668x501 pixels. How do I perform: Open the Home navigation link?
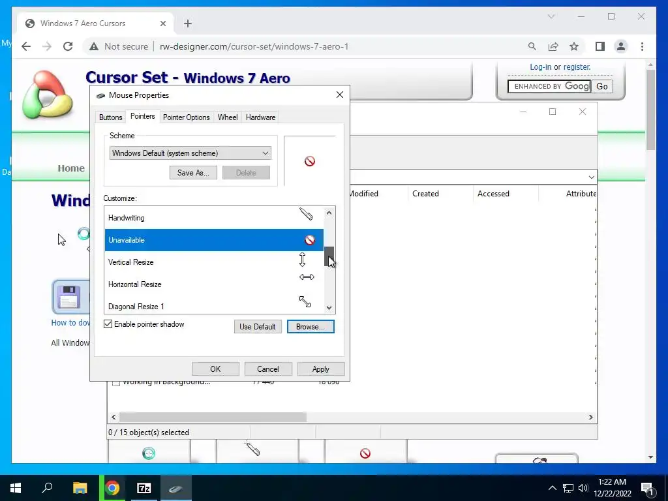click(70, 168)
